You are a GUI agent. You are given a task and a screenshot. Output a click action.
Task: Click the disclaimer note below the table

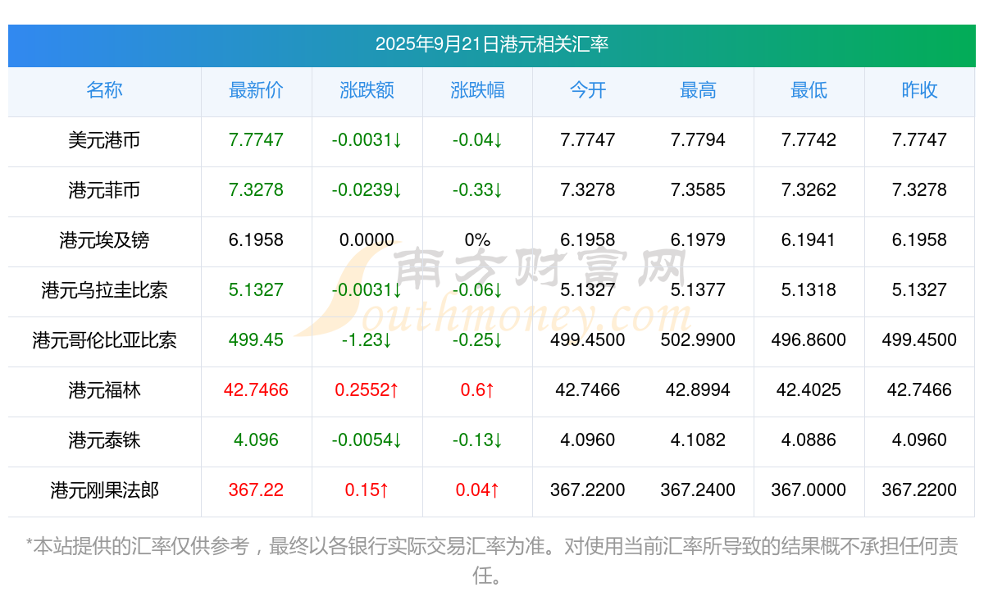pyautogui.click(x=492, y=561)
